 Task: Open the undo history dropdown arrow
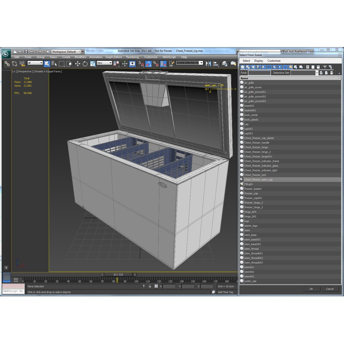point(36,52)
